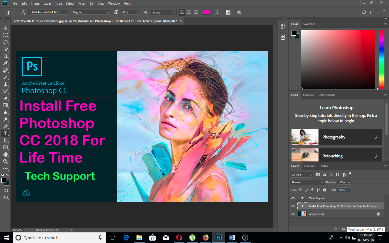Hide the Background layer
The width and height of the screenshot is (389, 243).
tap(293, 214)
